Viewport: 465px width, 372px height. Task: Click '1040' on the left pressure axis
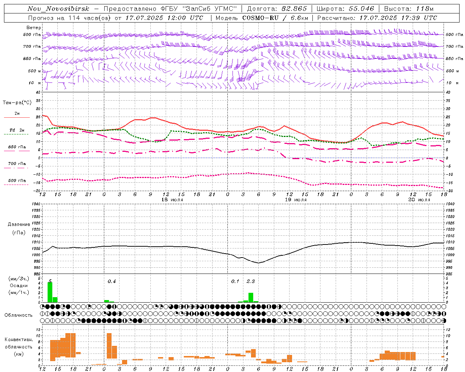(36, 204)
